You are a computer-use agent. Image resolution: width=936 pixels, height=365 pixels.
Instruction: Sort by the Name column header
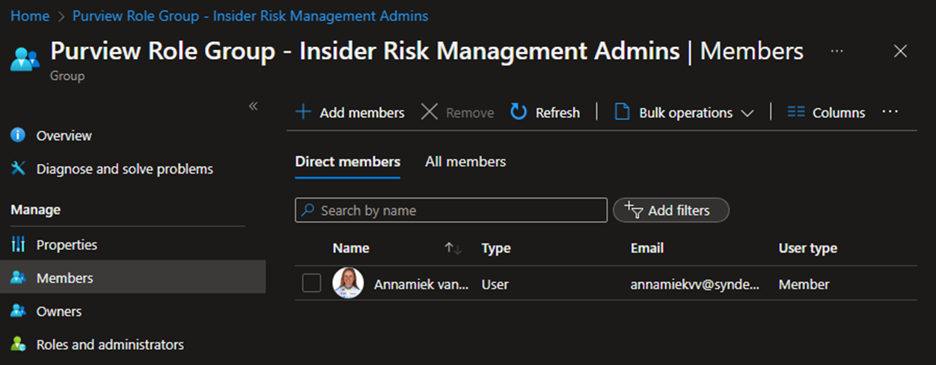(x=351, y=249)
